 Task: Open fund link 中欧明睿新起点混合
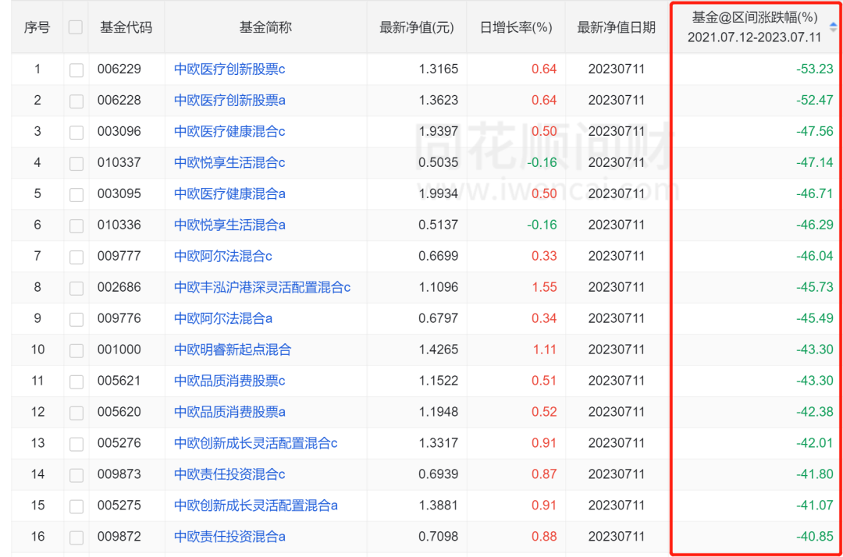point(233,349)
